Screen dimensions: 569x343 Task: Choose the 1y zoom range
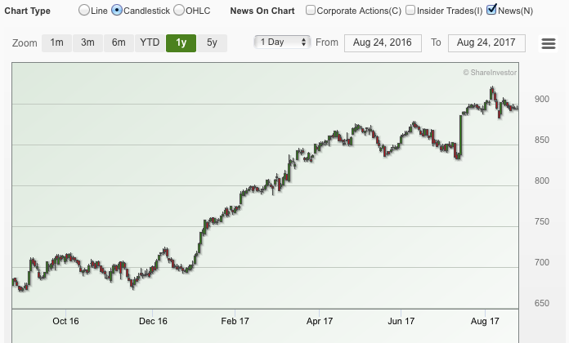pos(181,42)
